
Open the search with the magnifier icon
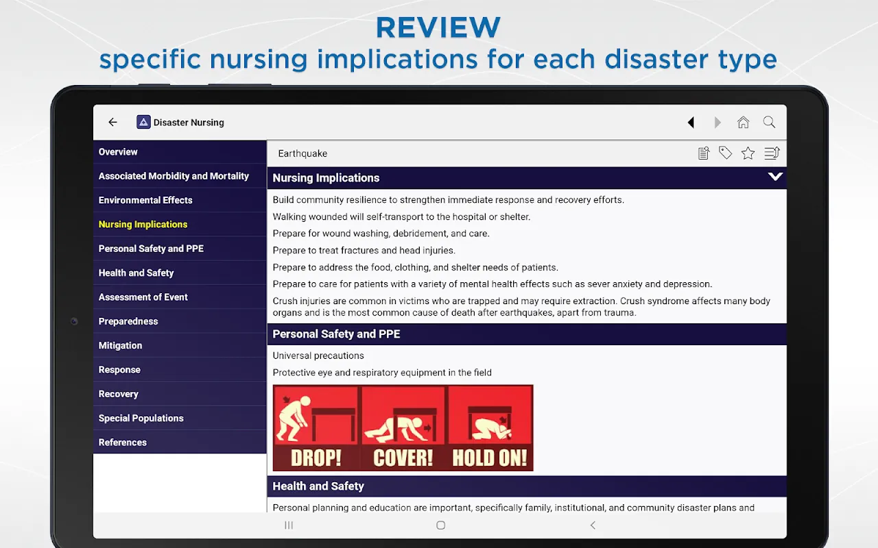tap(769, 121)
